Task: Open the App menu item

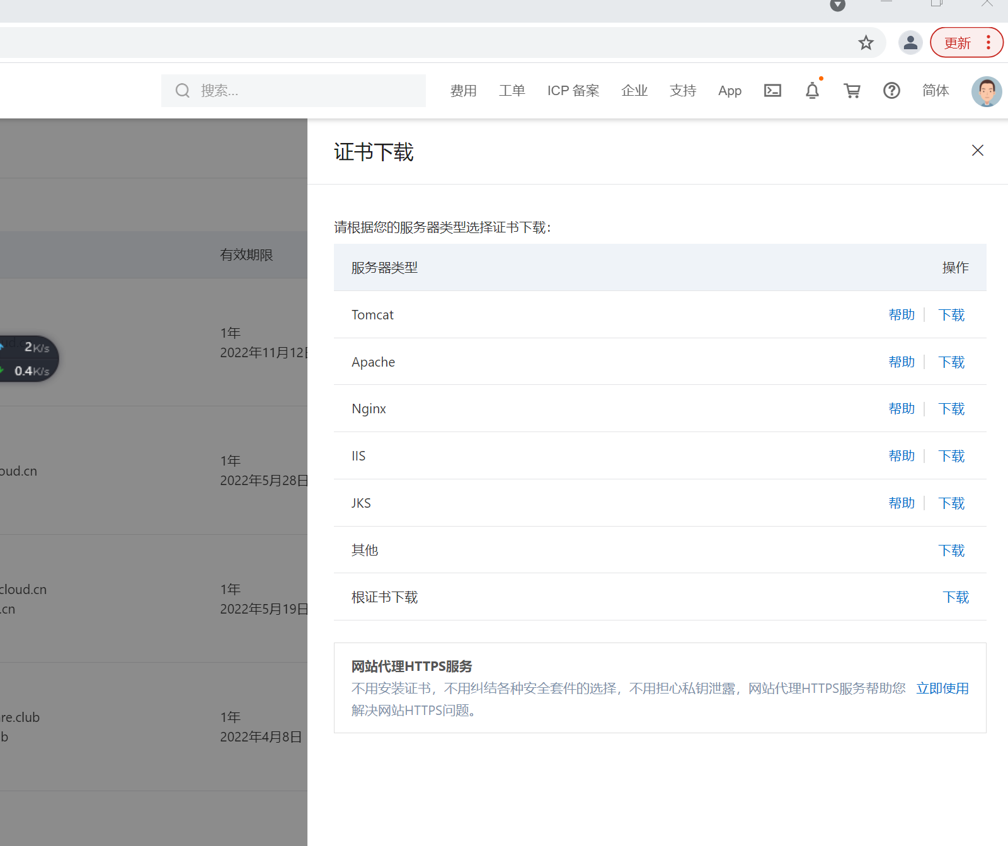Action: (730, 90)
